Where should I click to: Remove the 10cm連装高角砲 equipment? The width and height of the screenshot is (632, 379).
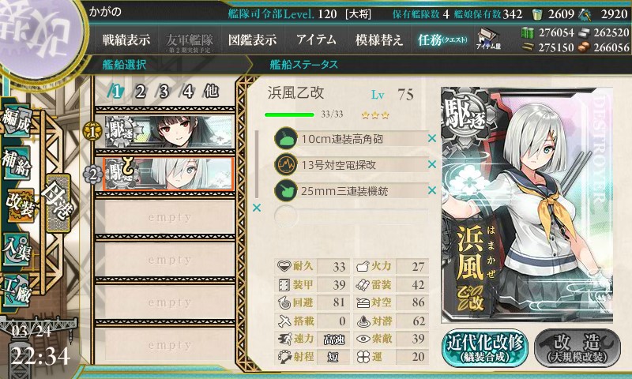click(432, 138)
